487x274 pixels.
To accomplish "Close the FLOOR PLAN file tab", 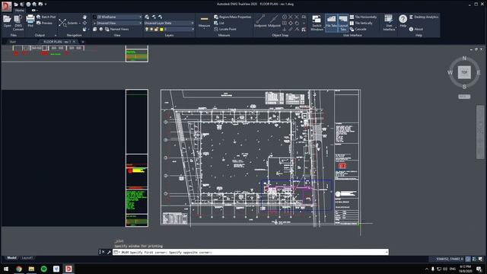I will pos(74,42).
